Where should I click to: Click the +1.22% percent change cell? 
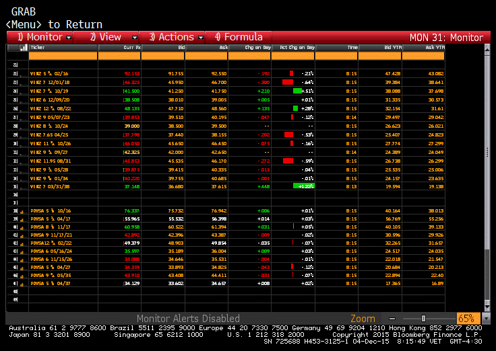point(304,186)
